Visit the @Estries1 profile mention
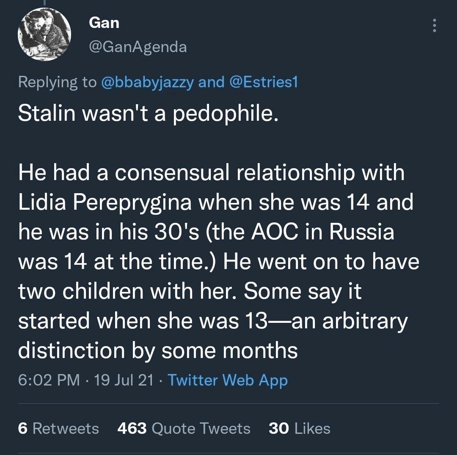This screenshot has width=457, height=455. tap(263, 82)
